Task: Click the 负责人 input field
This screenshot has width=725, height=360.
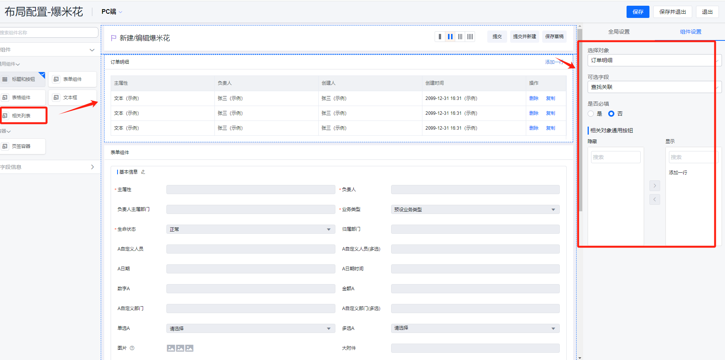Action: [475, 190]
